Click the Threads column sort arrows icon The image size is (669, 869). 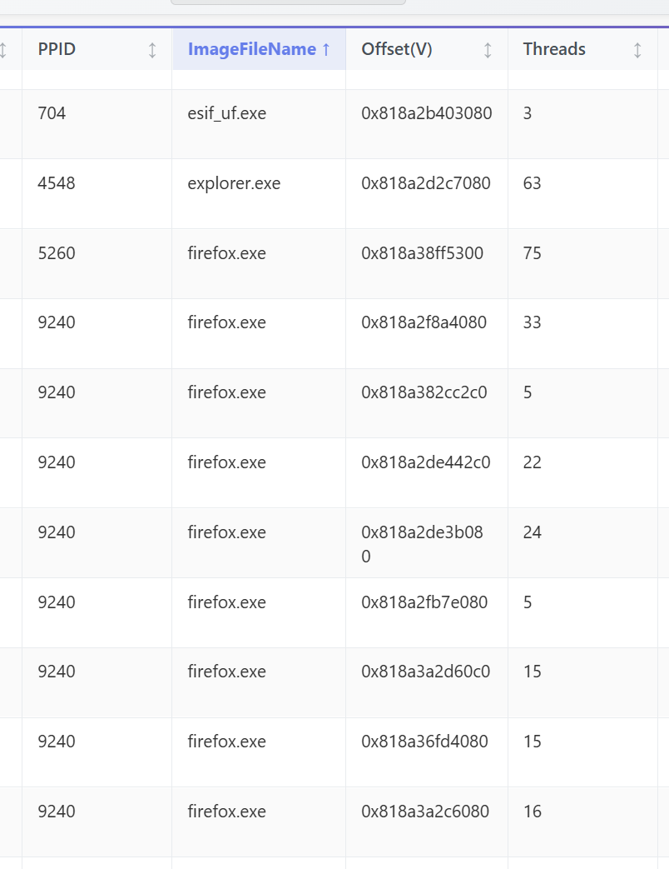tap(637, 50)
